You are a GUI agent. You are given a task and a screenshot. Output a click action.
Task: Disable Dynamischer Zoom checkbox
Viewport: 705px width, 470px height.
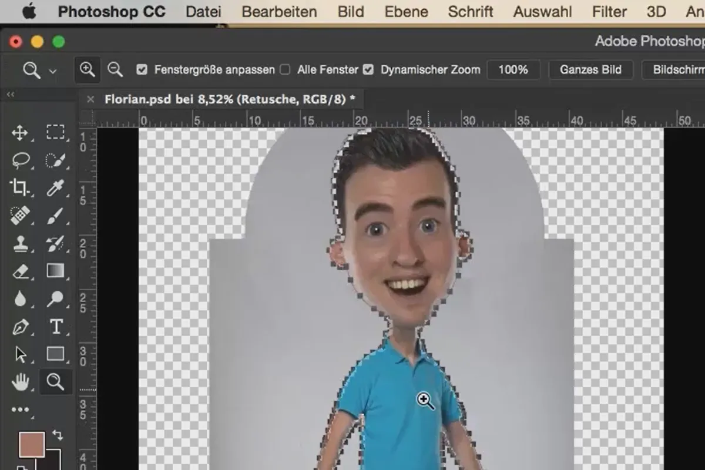(368, 69)
